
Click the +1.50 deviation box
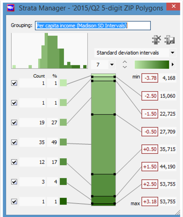[150, 166]
